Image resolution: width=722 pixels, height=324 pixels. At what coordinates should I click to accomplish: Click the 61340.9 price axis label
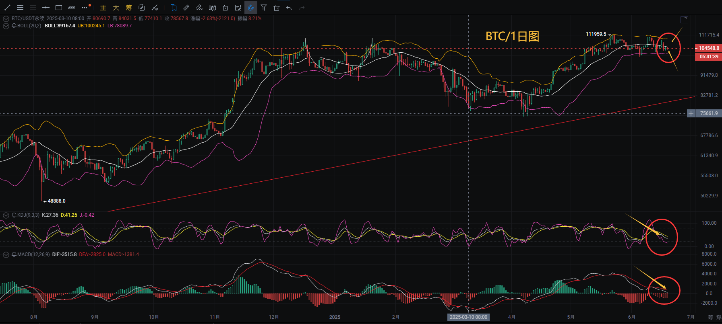(709, 156)
